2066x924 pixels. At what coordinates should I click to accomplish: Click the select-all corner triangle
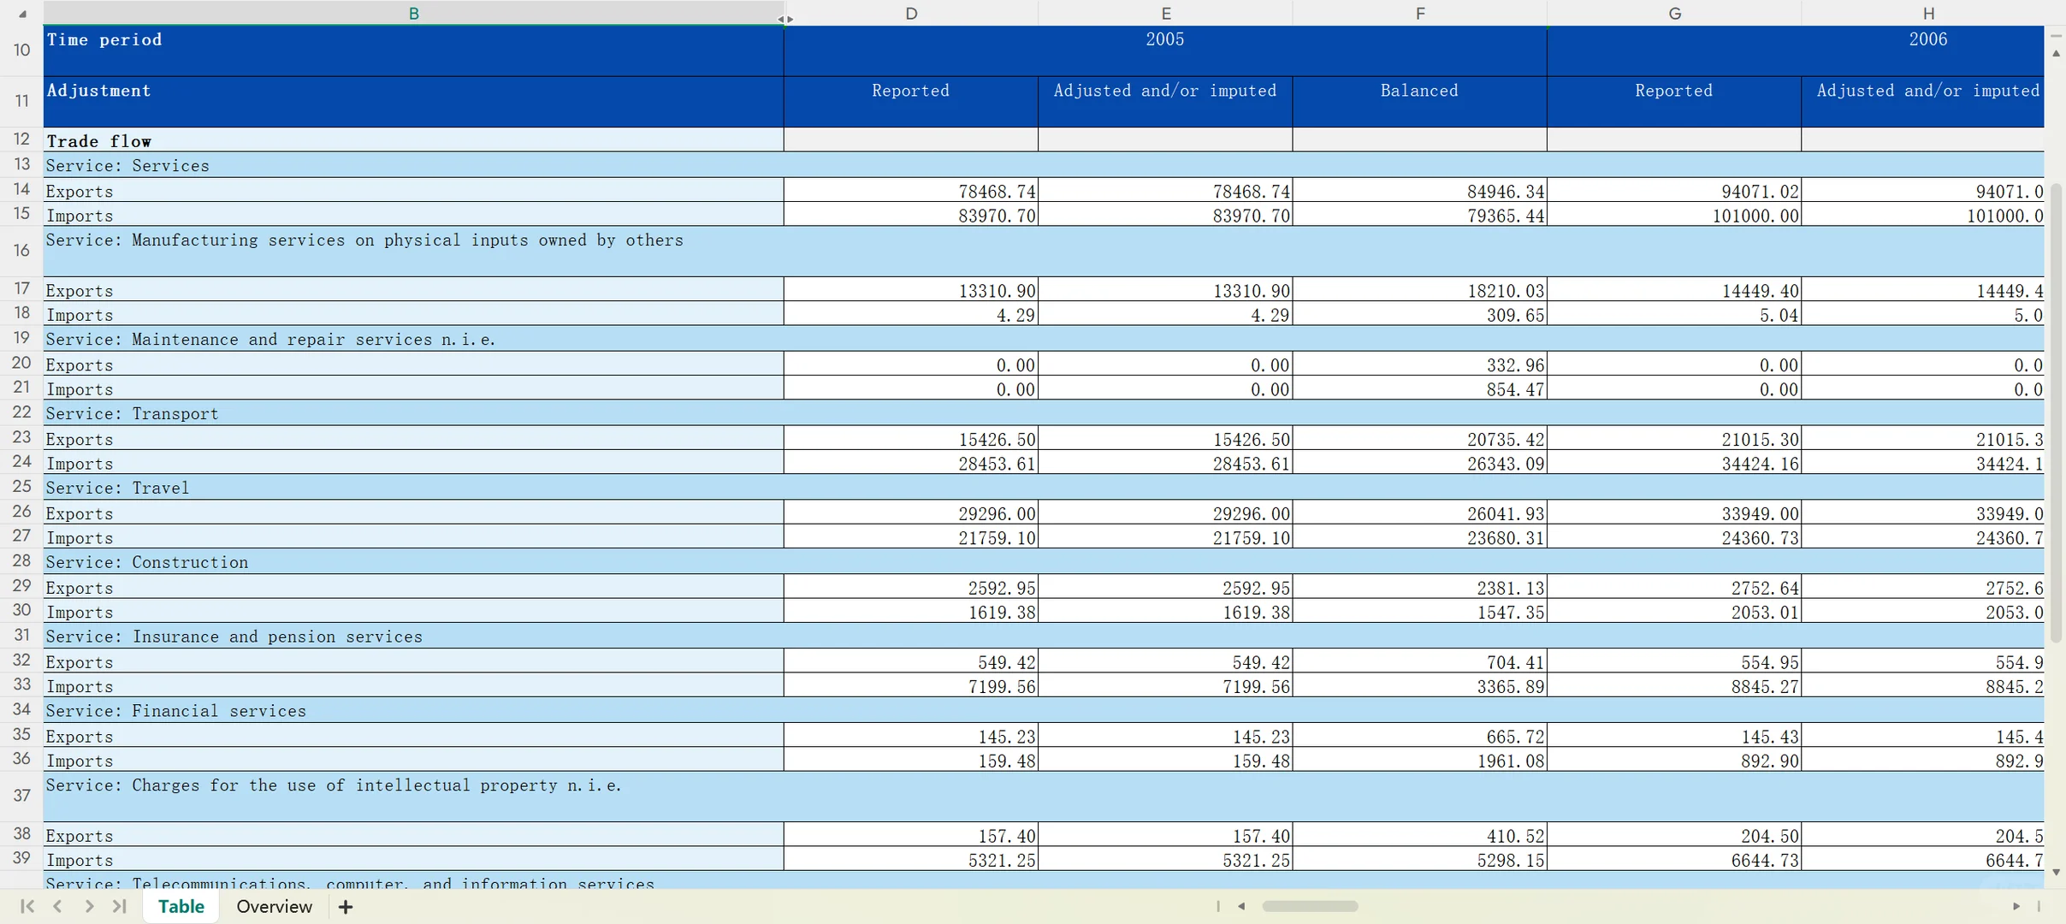(x=21, y=14)
